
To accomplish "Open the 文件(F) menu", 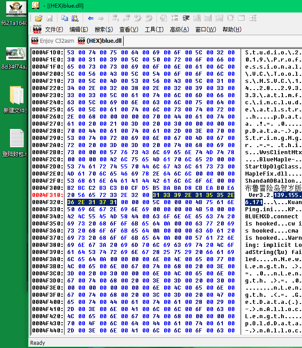I will [54, 29].
